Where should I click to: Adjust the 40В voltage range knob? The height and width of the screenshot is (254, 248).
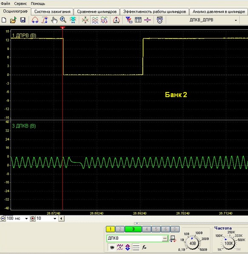point(193,243)
